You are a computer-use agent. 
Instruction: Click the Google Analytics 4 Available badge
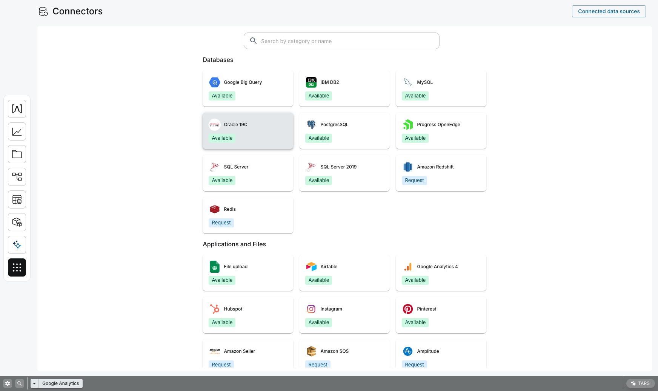point(415,280)
